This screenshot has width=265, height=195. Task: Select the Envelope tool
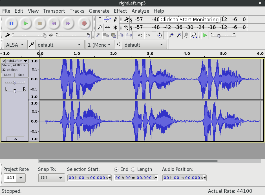point(107,20)
